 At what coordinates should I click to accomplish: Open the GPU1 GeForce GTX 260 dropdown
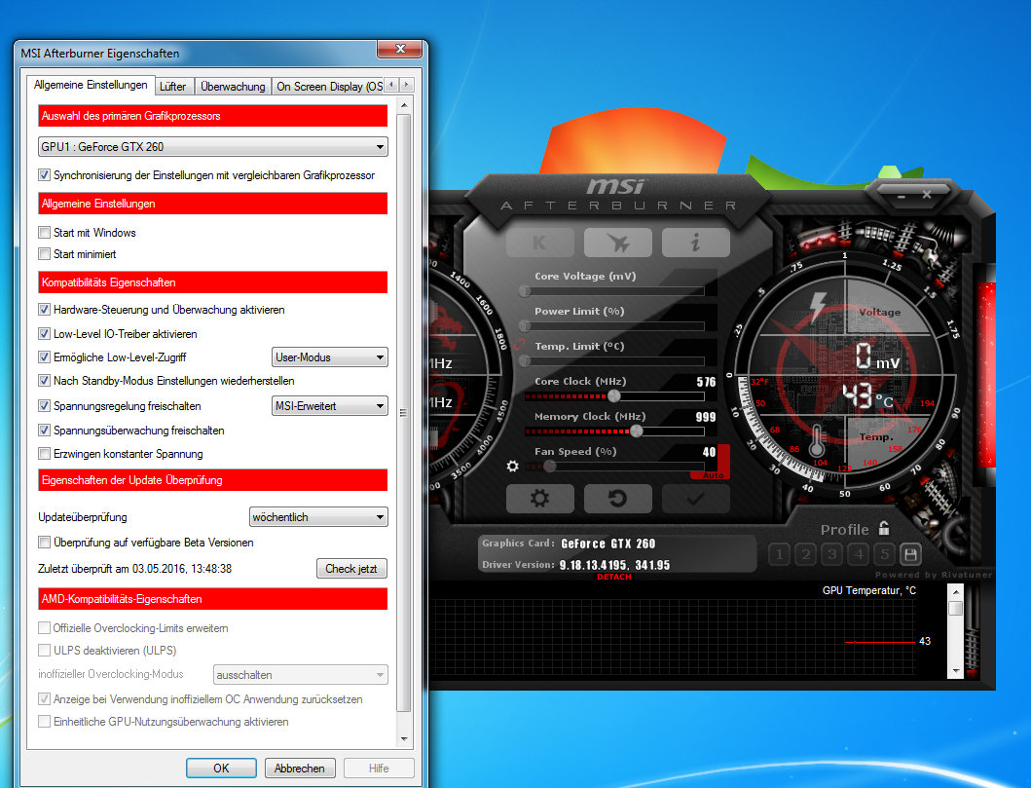click(x=213, y=147)
